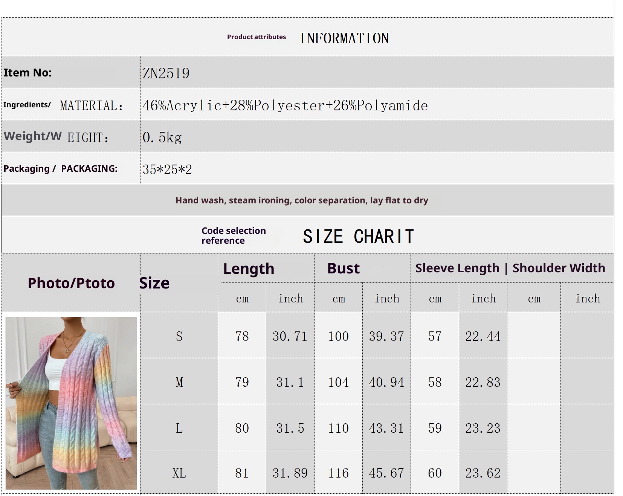623x496 pixels.
Task: Click the hand wash care instructions
Action: 302,200
